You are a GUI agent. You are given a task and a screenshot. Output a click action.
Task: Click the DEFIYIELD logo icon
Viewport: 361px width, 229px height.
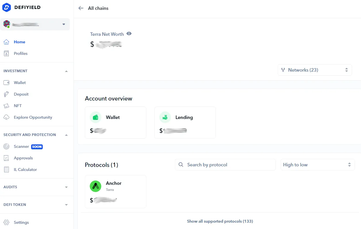tap(6, 7)
